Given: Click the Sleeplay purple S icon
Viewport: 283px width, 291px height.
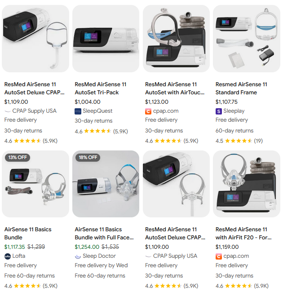Looking at the screenshot, I should (219, 111).
